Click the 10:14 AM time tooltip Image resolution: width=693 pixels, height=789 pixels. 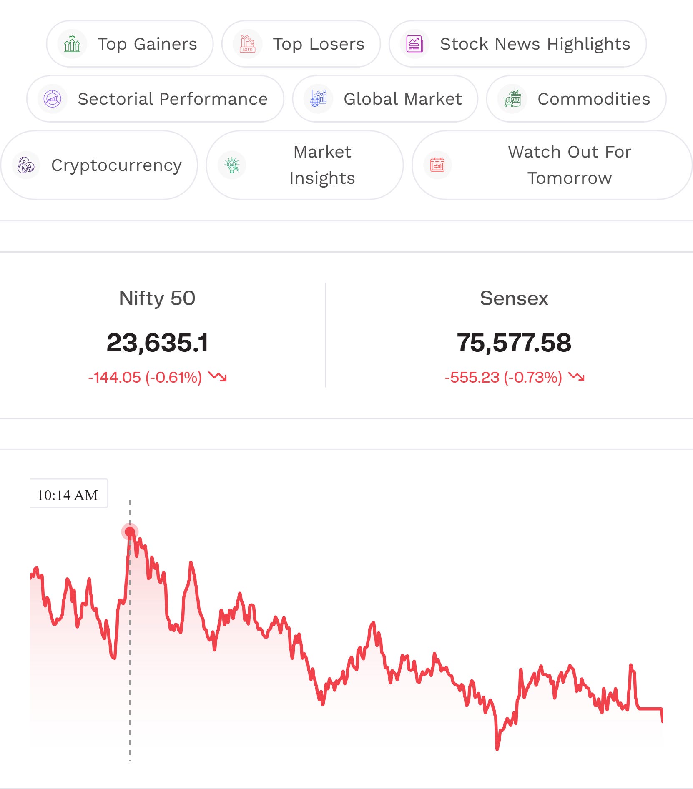pos(68,494)
